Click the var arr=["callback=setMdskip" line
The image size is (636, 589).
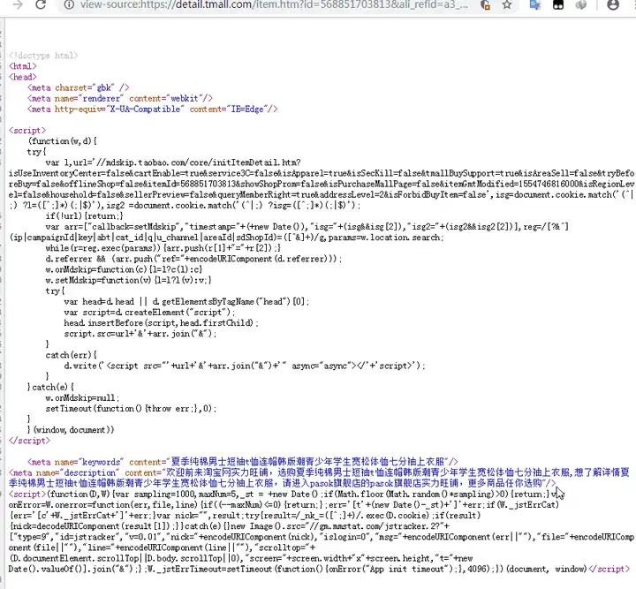tap(307, 227)
